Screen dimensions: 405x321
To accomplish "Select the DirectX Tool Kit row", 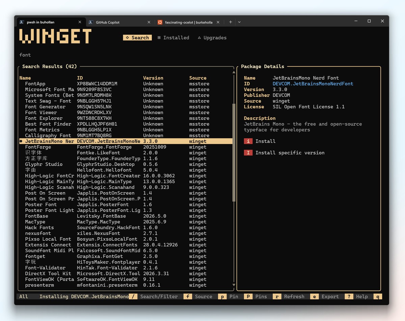I will [x=126, y=273].
